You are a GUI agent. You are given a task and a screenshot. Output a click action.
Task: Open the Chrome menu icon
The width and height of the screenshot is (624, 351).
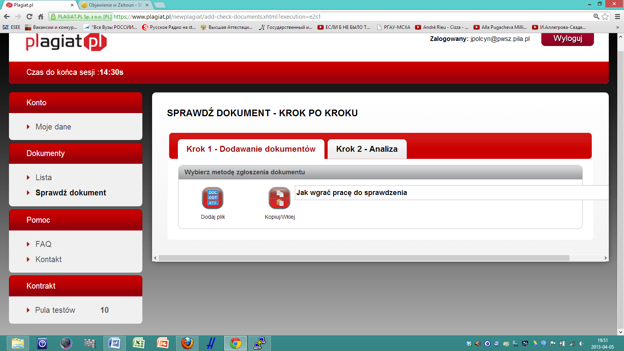click(617, 16)
